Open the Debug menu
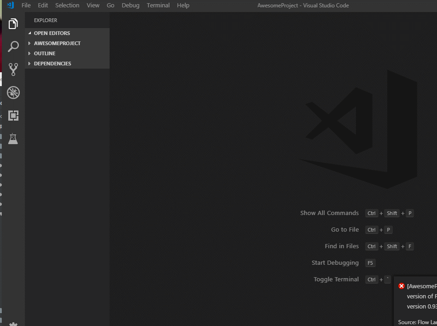 pyautogui.click(x=130, y=5)
